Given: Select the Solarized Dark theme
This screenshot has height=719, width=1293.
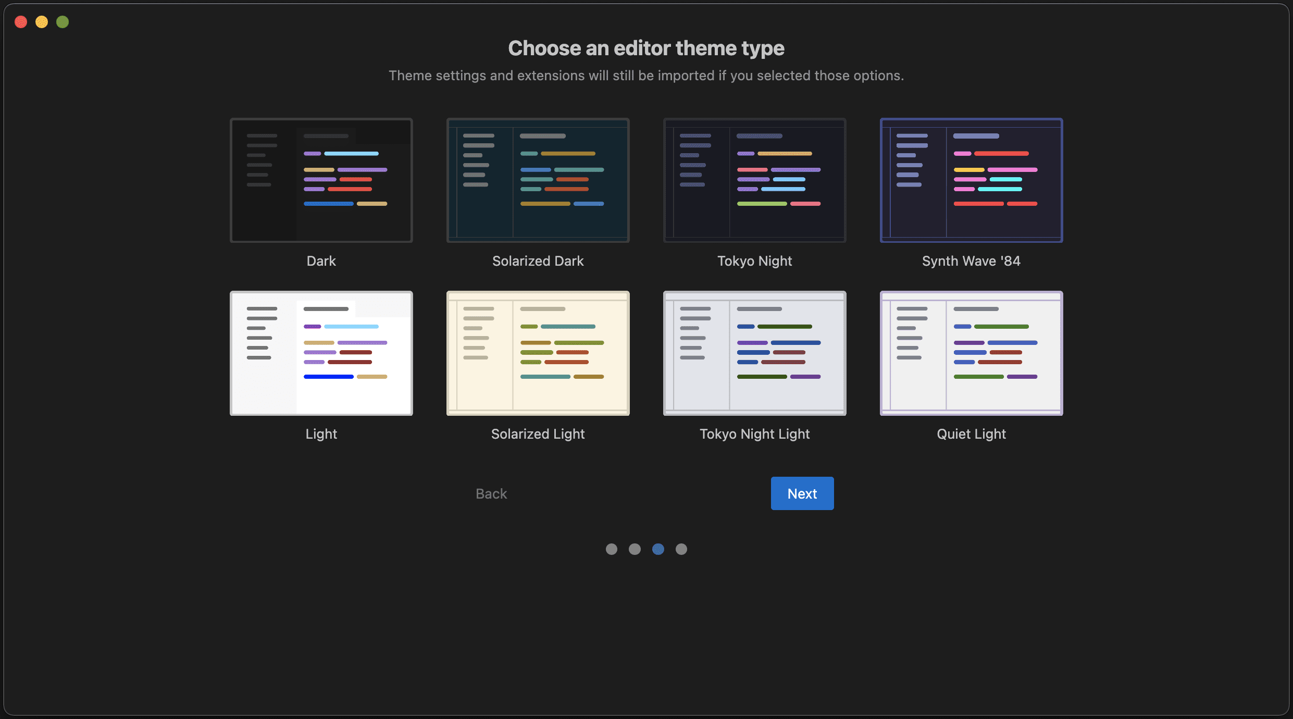Looking at the screenshot, I should click(538, 181).
